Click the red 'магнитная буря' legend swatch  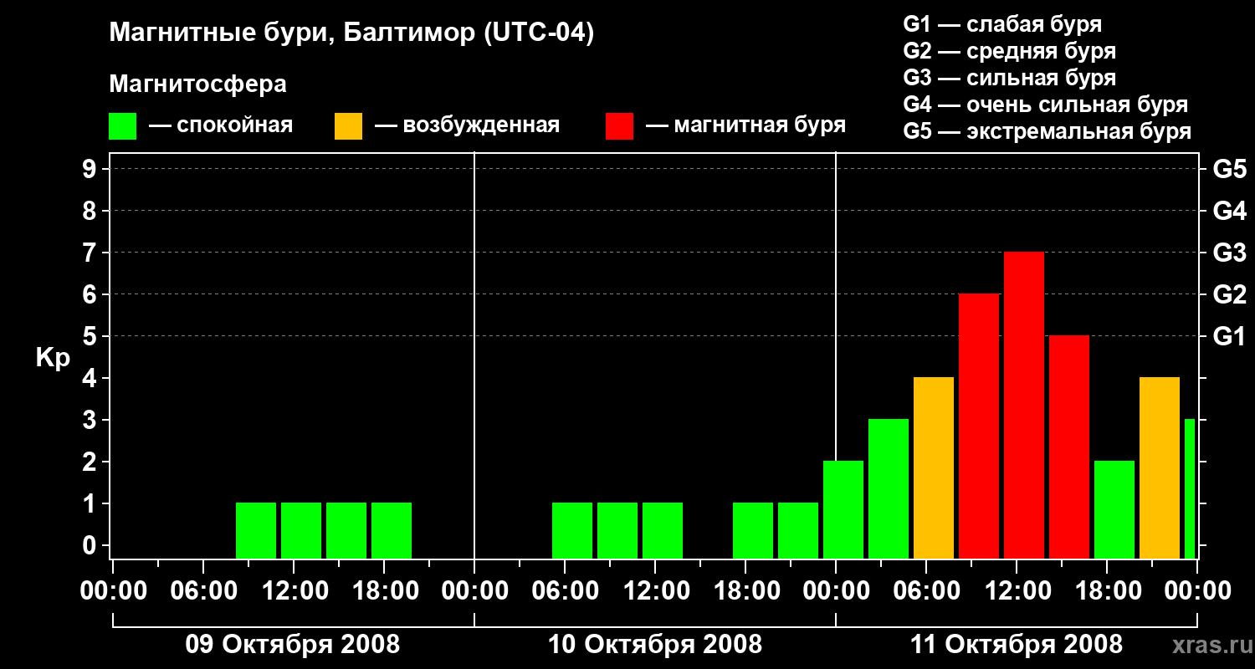619,126
